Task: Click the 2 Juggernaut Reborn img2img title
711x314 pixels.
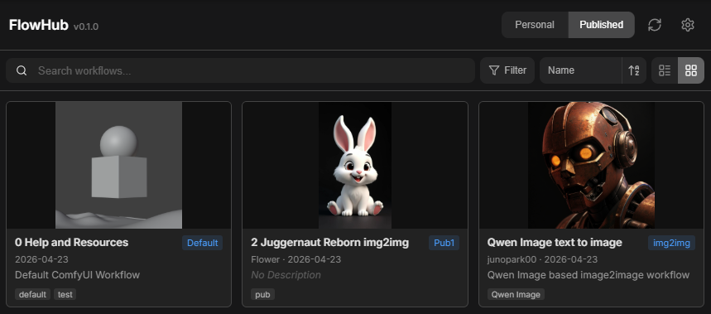Action: (330, 243)
